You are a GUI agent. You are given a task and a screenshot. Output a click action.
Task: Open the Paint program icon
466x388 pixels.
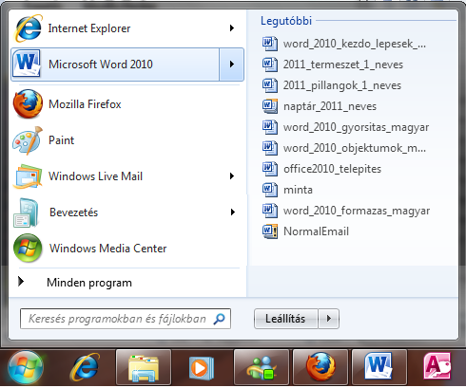[x=28, y=140]
